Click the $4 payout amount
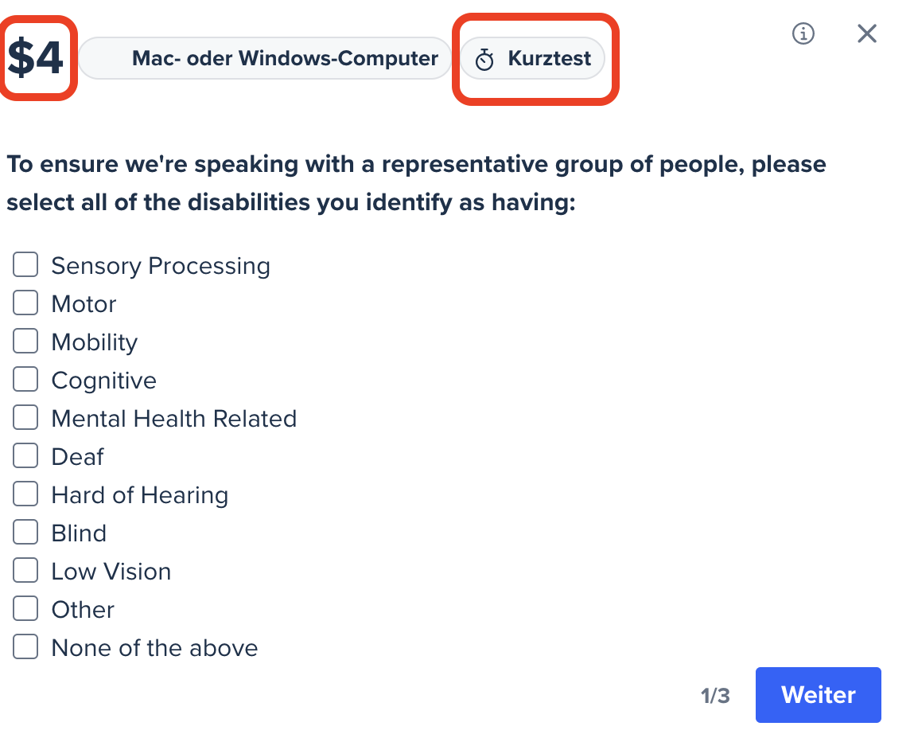The width and height of the screenshot is (914, 738). click(x=36, y=57)
